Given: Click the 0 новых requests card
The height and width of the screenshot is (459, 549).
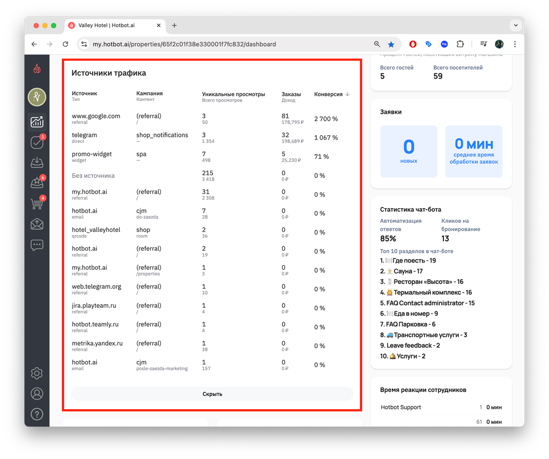Looking at the screenshot, I should (x=409, y=151).
